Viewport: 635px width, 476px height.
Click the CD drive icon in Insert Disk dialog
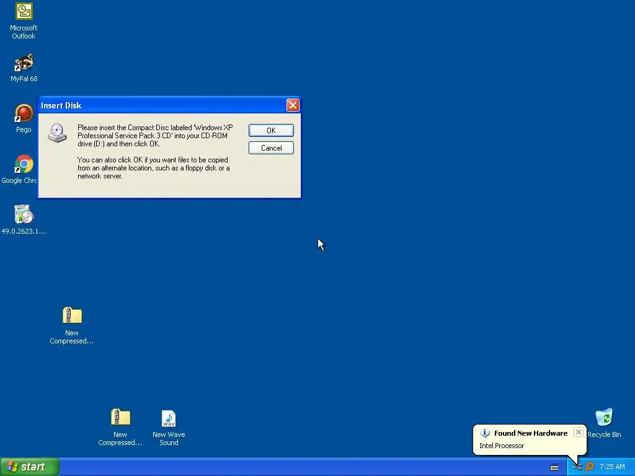pos(57,133)
